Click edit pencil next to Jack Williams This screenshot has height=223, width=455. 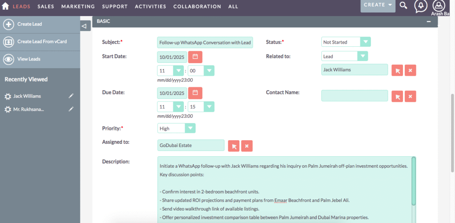point(71,96)
